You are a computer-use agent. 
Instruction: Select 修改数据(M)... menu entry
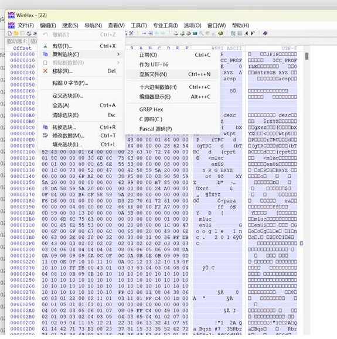81,136
